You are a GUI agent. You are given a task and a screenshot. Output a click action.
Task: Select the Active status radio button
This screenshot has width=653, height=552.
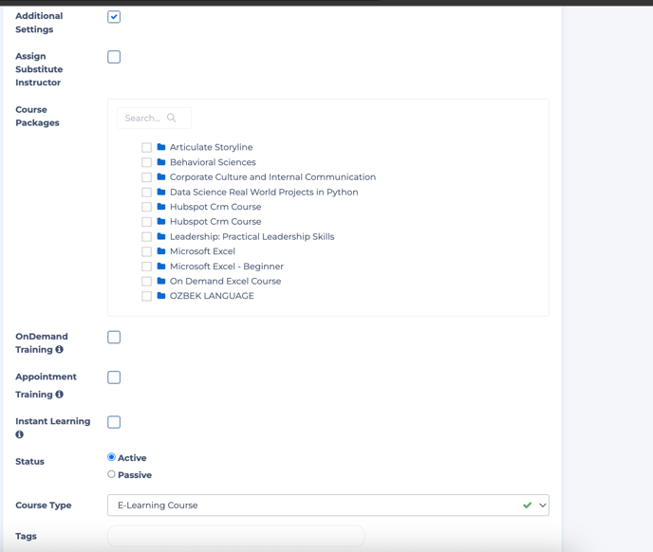point(111,457)
